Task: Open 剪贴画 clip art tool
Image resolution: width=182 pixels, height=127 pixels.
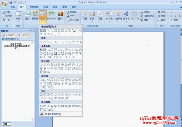Action: point(35,15)
